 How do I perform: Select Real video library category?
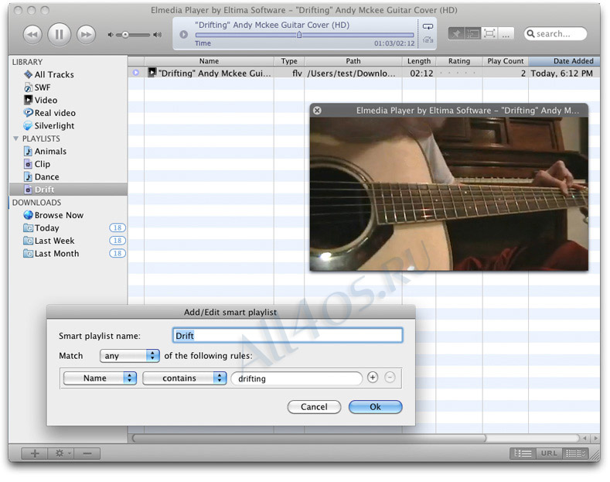pyautogui.click(x=55, y=113)
